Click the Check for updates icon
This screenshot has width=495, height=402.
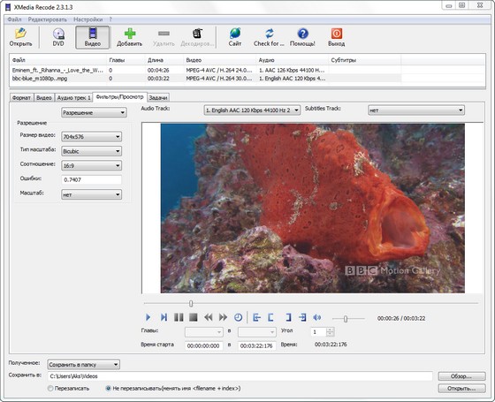click(x=269, y=34)
